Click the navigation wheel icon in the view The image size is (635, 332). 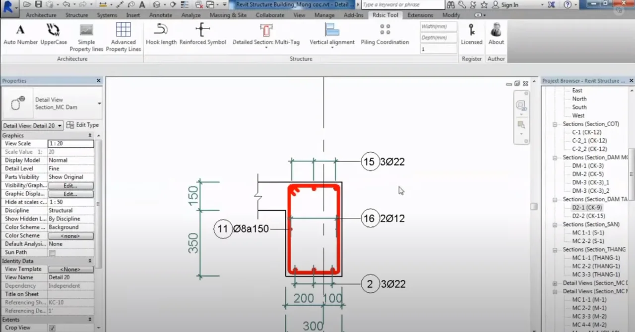pos(520,105)
